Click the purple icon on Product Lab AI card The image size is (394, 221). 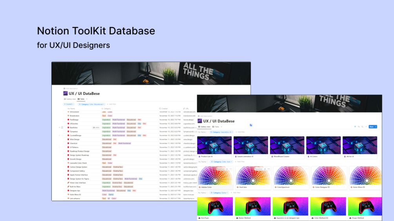(200, 156)
